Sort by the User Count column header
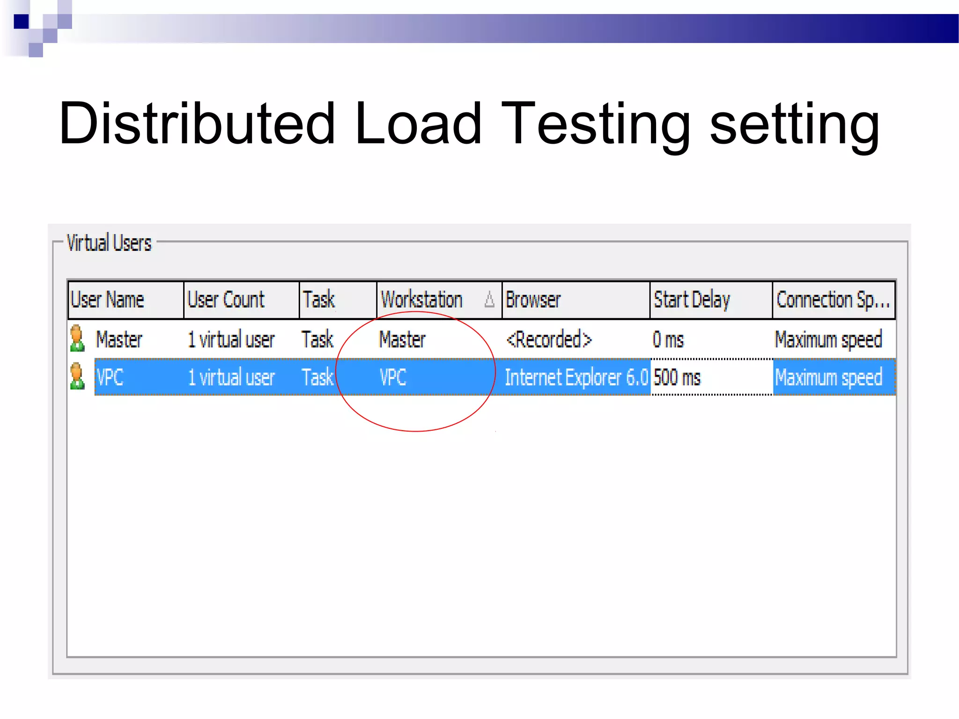Screen dimensions: 959x719 [x=242, y=300]
